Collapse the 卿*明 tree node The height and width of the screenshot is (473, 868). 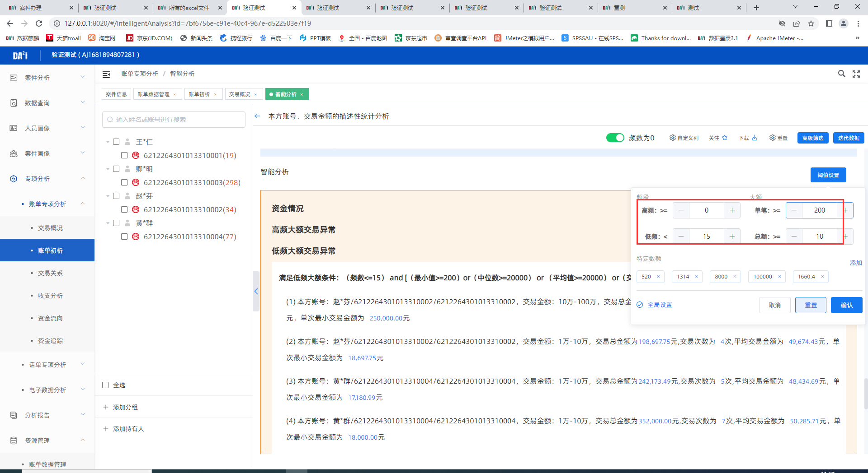(x=108, y=169)
